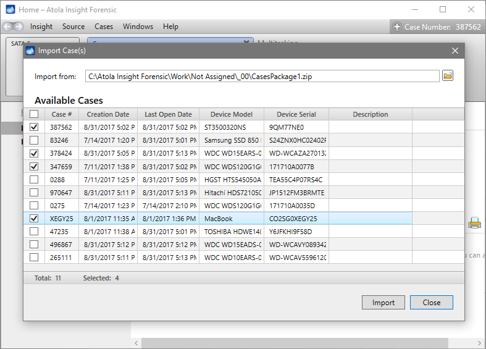Viewport: 486px width, 349px height.
Task: Uncheck the checkbox for case XEGY25
Action: tap(34, 219)
